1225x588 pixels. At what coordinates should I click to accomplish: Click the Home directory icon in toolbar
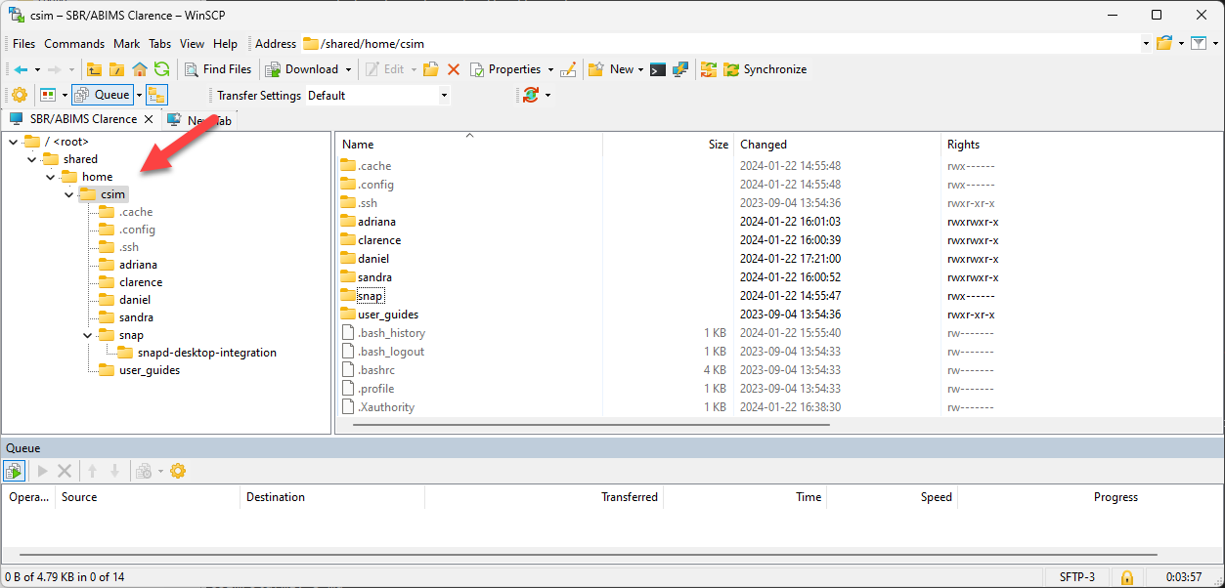[x=140, y=69]
